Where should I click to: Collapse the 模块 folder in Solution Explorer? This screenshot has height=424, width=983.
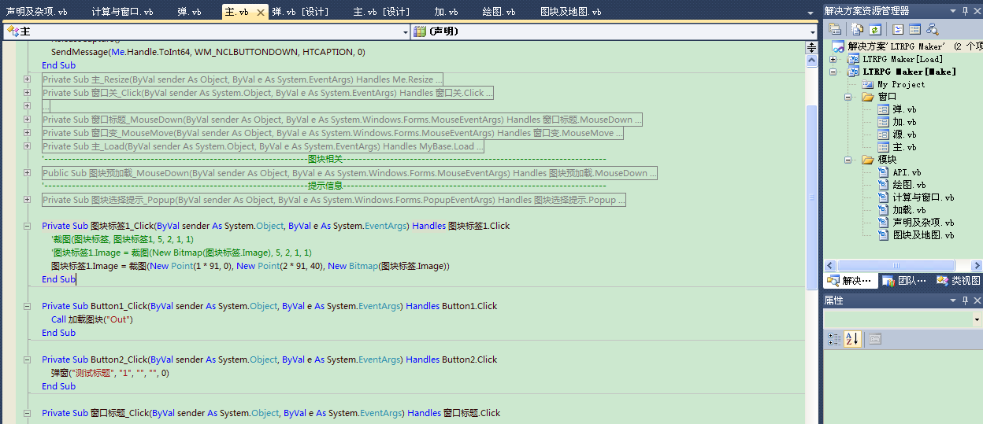click(848, 160)
